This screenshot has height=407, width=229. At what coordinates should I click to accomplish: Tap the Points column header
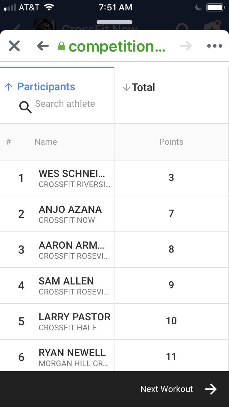click(x=171, y=142)
